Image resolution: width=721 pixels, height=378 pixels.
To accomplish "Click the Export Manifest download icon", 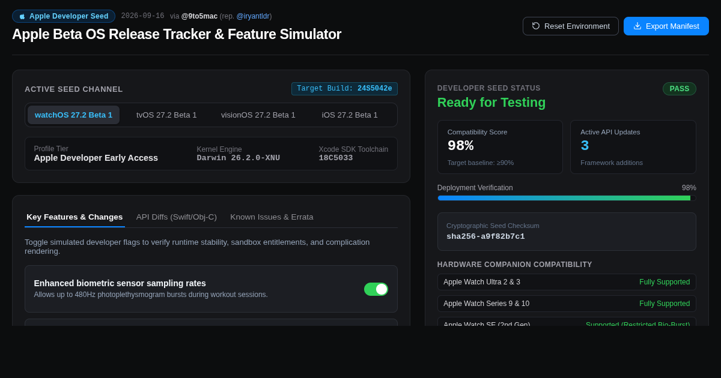I will click(637, 26).
